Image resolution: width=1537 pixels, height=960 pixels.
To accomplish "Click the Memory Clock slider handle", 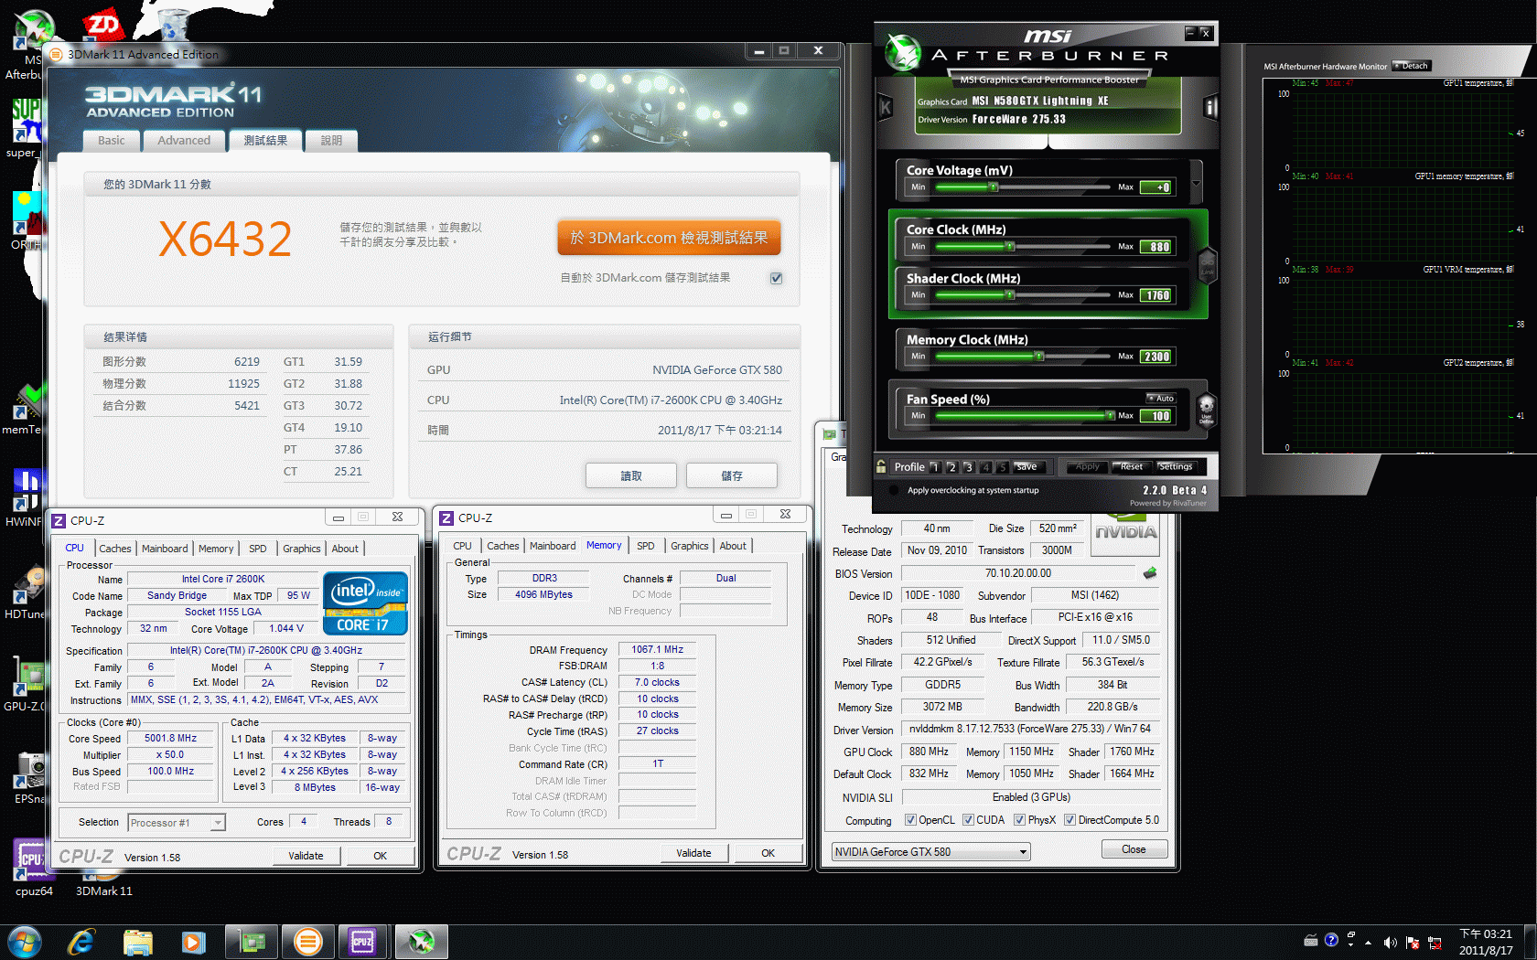I will (1039, 357).
